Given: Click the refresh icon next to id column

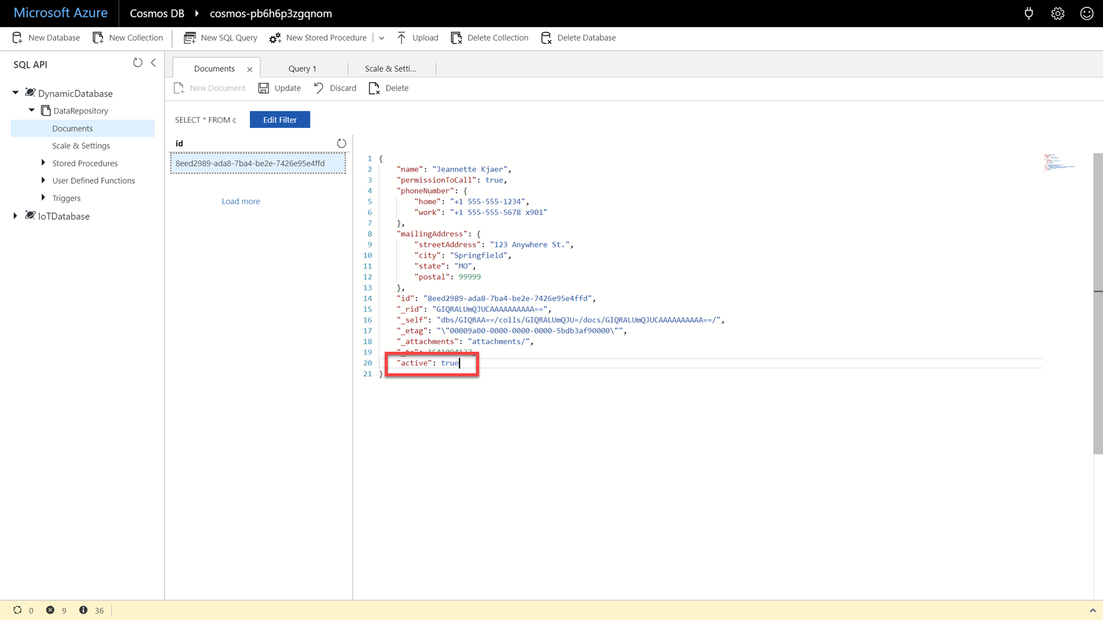Looking at the screenshot, I should click(341, 143).
